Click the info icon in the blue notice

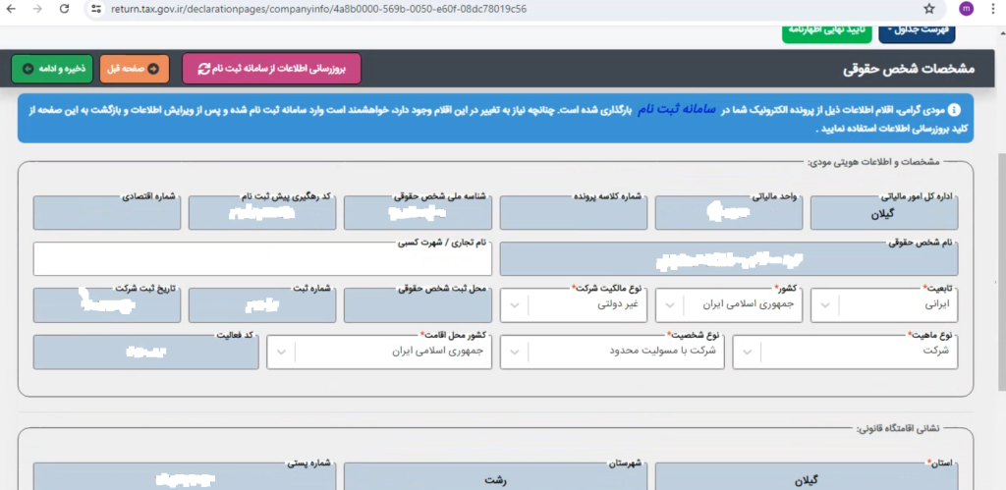tap(954, 110)
